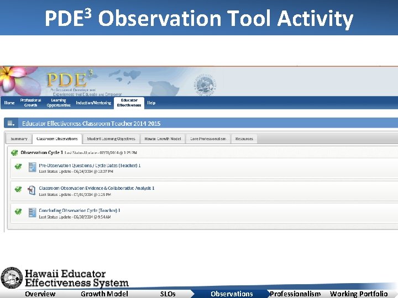Click the green check icon next to Observation Cycle 1
The height and width of the screenshot is (298, 398).
[x=14, y=152]
